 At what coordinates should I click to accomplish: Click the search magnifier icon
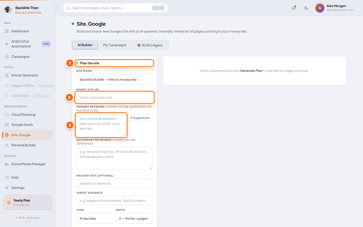point(68,8)
